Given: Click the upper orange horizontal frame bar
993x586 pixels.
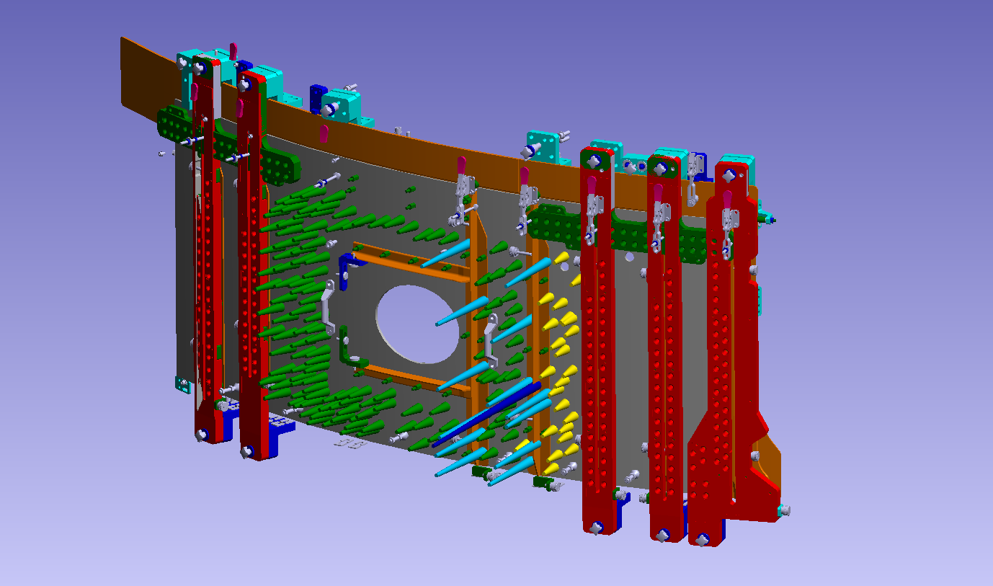Looking at the screenshot, I should (411, 263).
